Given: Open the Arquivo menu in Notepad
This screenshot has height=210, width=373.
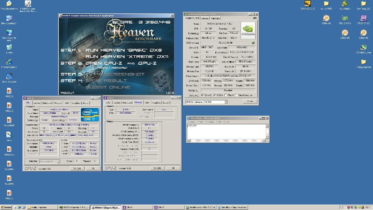Looking at the screenshot, I should pos(191,122).
